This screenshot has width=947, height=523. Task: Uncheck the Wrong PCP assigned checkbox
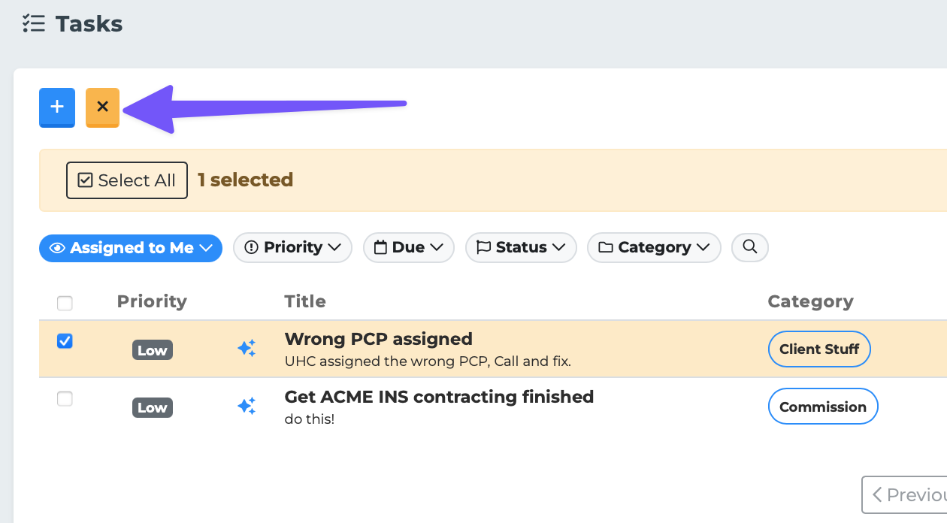(65, 341)
